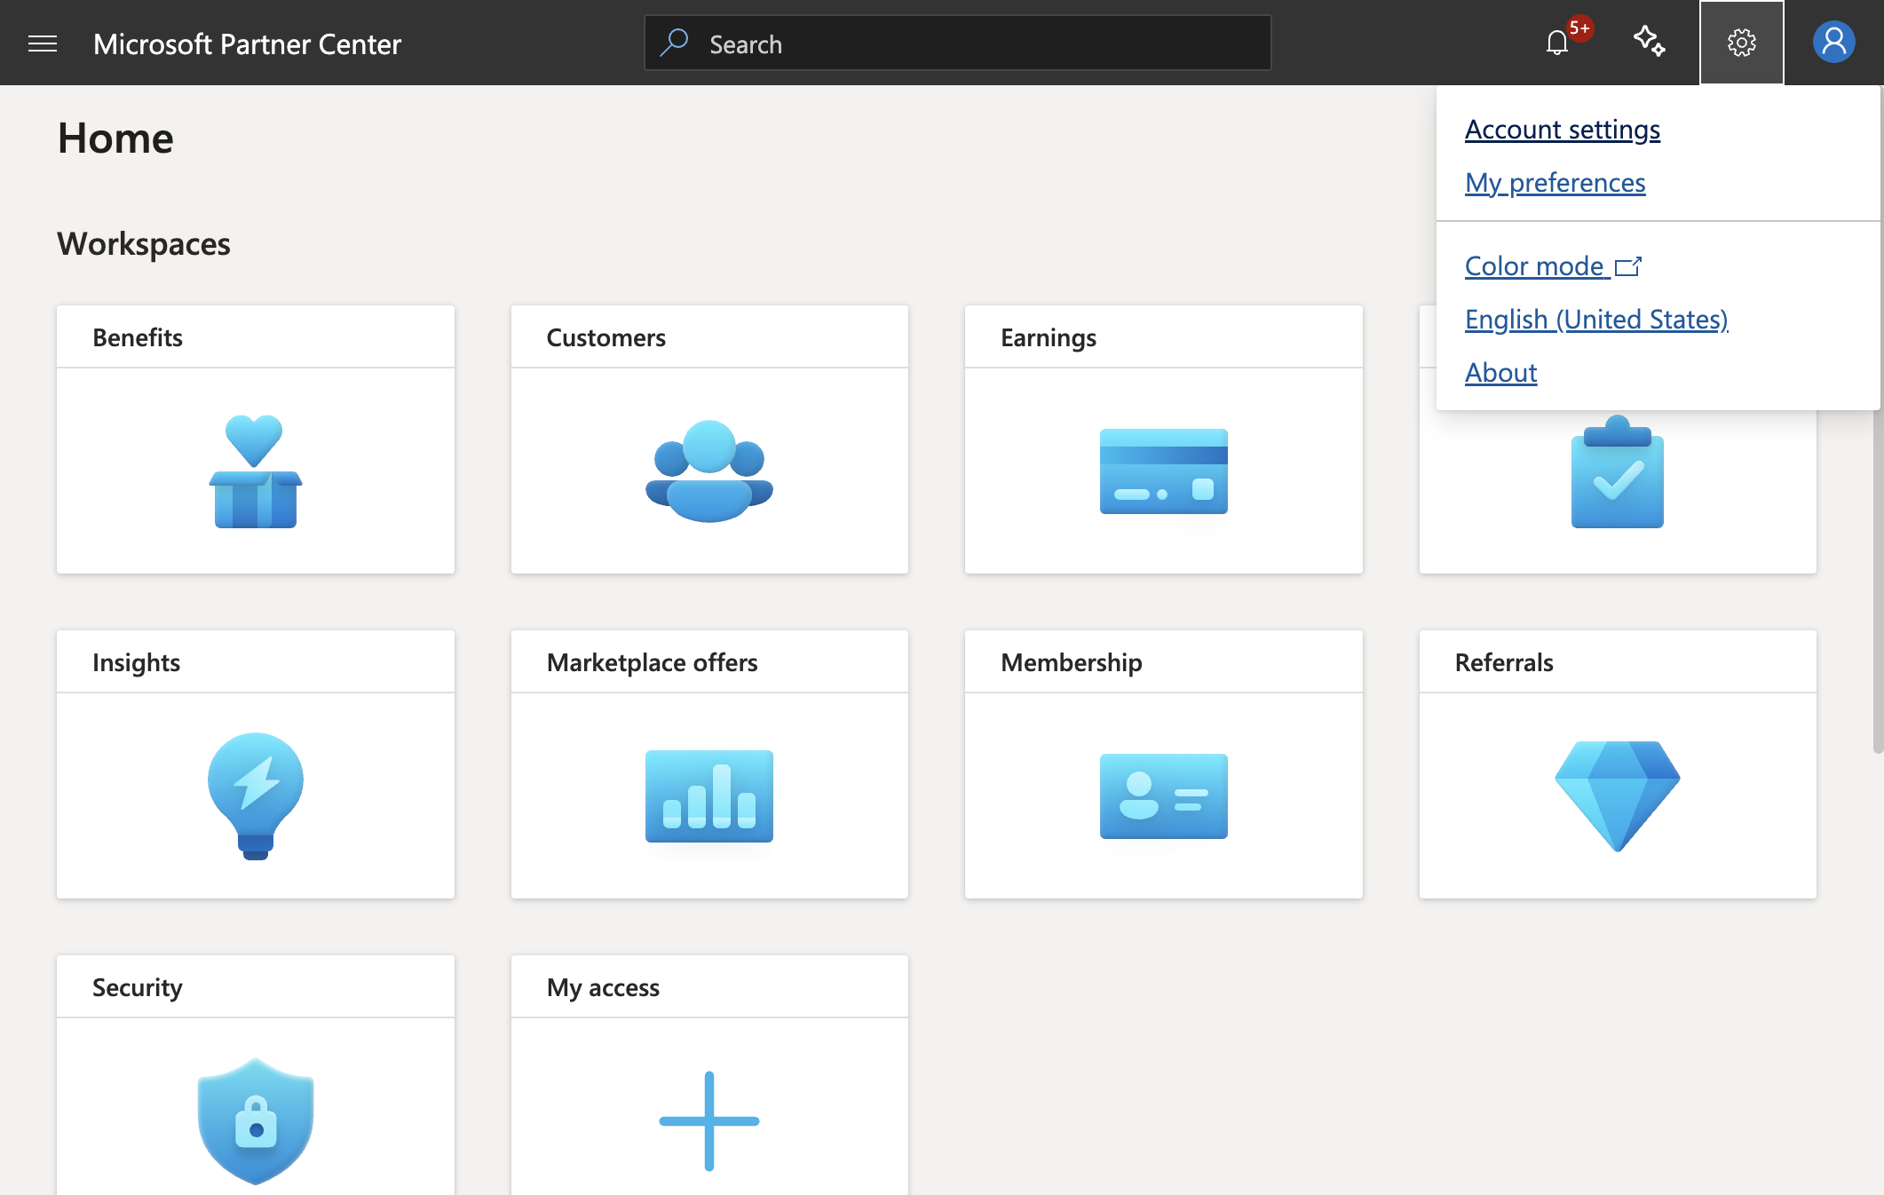This screenshot has width=1884, height=1195.
Task: Open the Insights lightbulb icon
Action: (256, 795)
